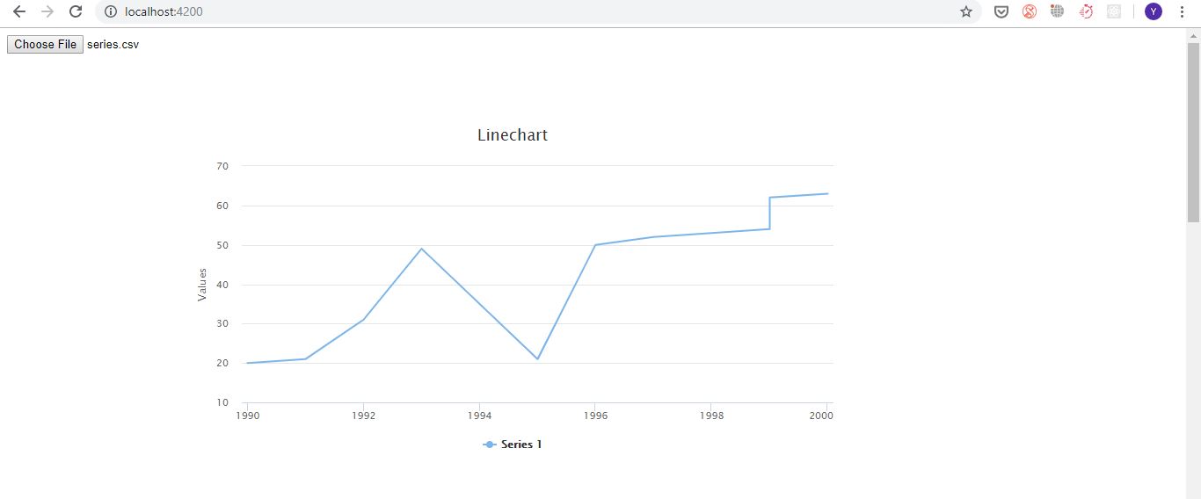Click the 1992 x-axis label

click(363, 416)
